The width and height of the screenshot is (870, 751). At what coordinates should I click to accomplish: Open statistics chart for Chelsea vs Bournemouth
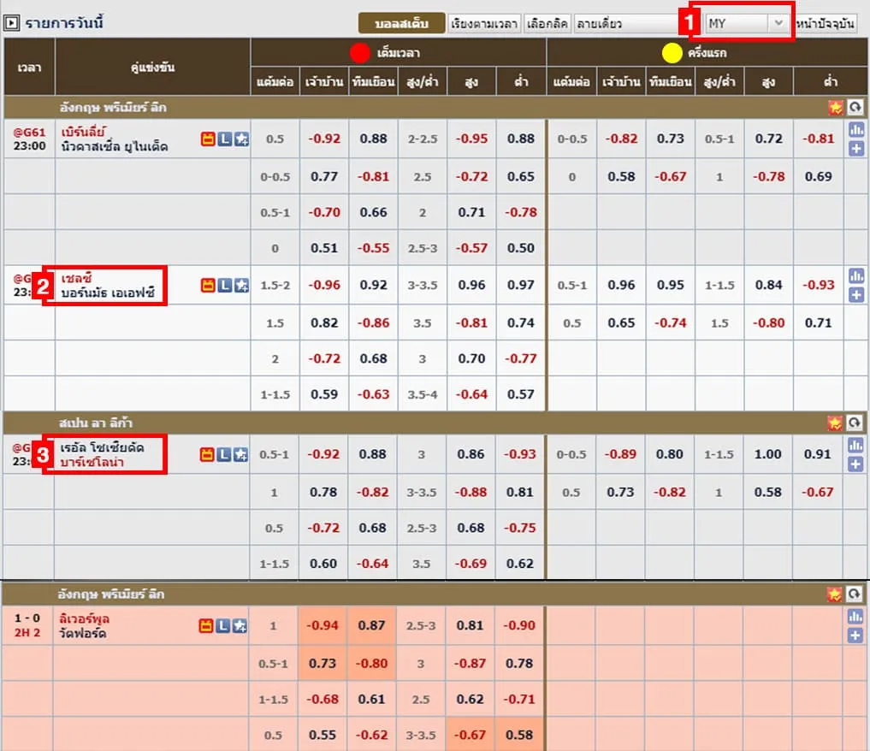coord(855,276)
